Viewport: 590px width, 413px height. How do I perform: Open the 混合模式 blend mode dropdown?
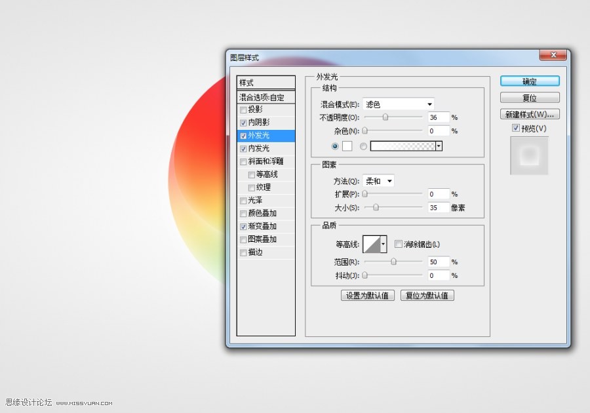(398, 104)
